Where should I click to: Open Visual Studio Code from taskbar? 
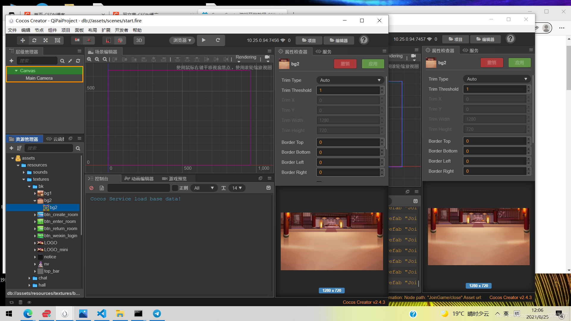pos(102,314)
